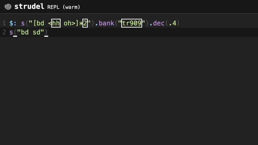
Task: Click the "$:" prefix on line 1
Action: coord(13,23)
